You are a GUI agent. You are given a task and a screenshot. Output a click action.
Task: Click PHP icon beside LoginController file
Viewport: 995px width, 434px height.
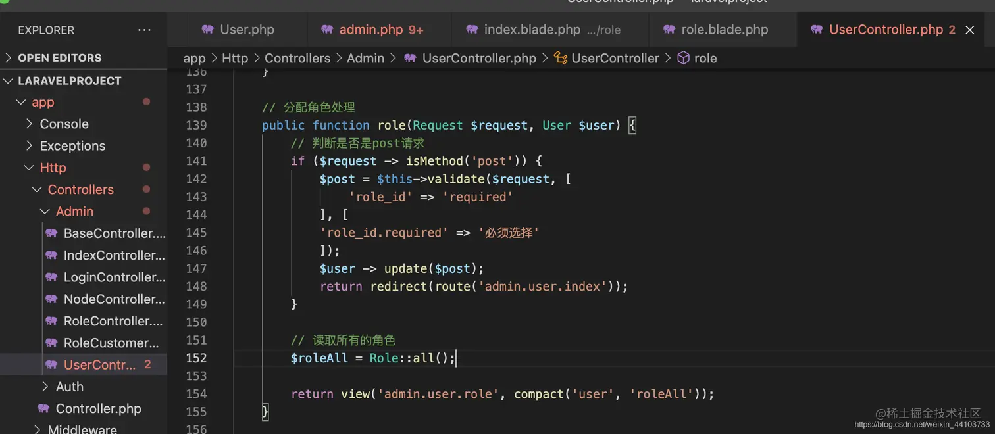coord(51,277)
